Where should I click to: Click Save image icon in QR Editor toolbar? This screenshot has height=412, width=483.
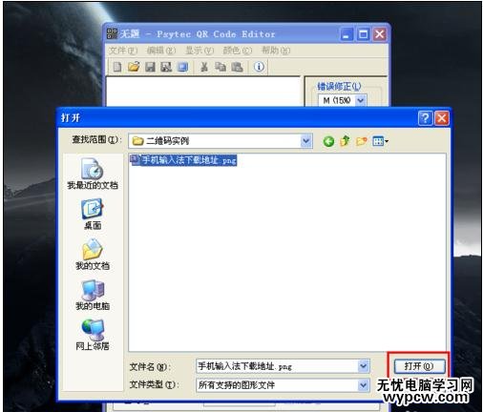tap(166, 67)
